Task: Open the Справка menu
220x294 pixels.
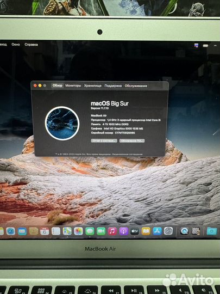Action: coord(32,45)
